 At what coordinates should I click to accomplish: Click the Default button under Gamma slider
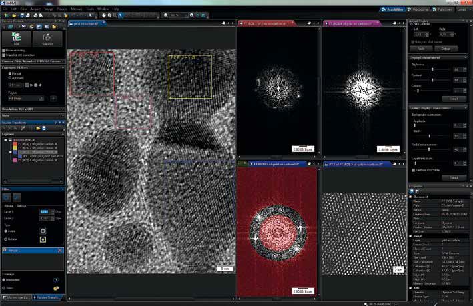[x=453, y=98]
